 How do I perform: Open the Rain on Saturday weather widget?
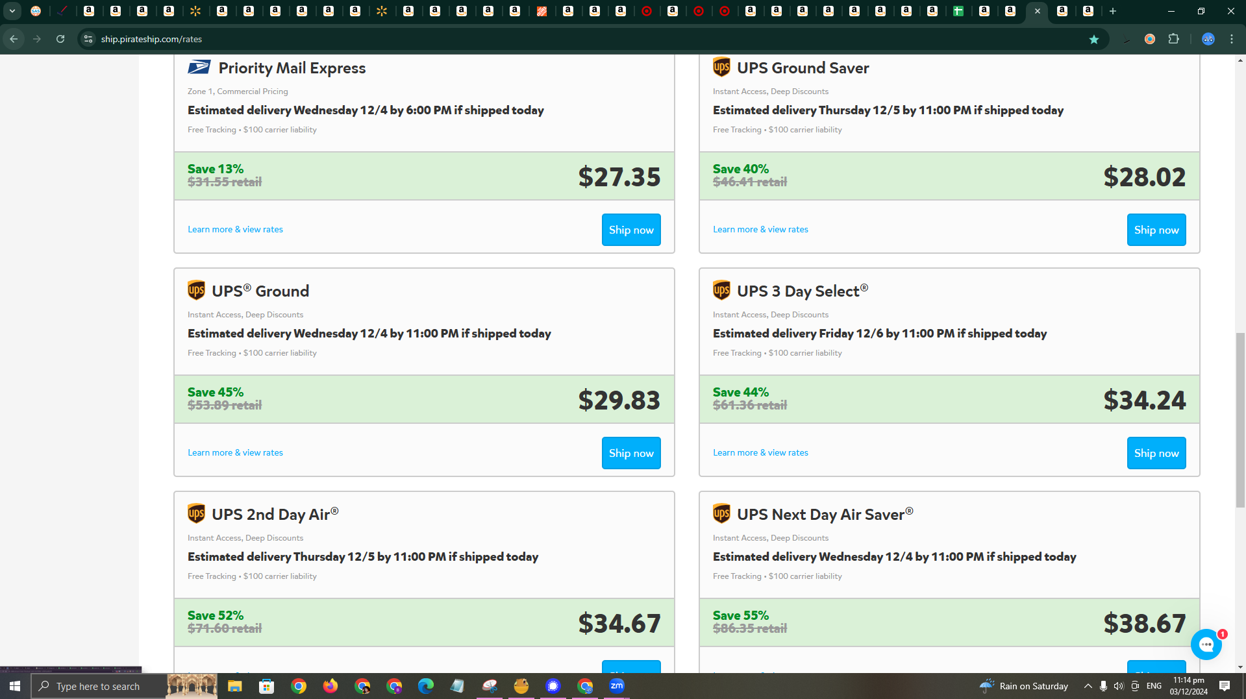(1024, 686)
